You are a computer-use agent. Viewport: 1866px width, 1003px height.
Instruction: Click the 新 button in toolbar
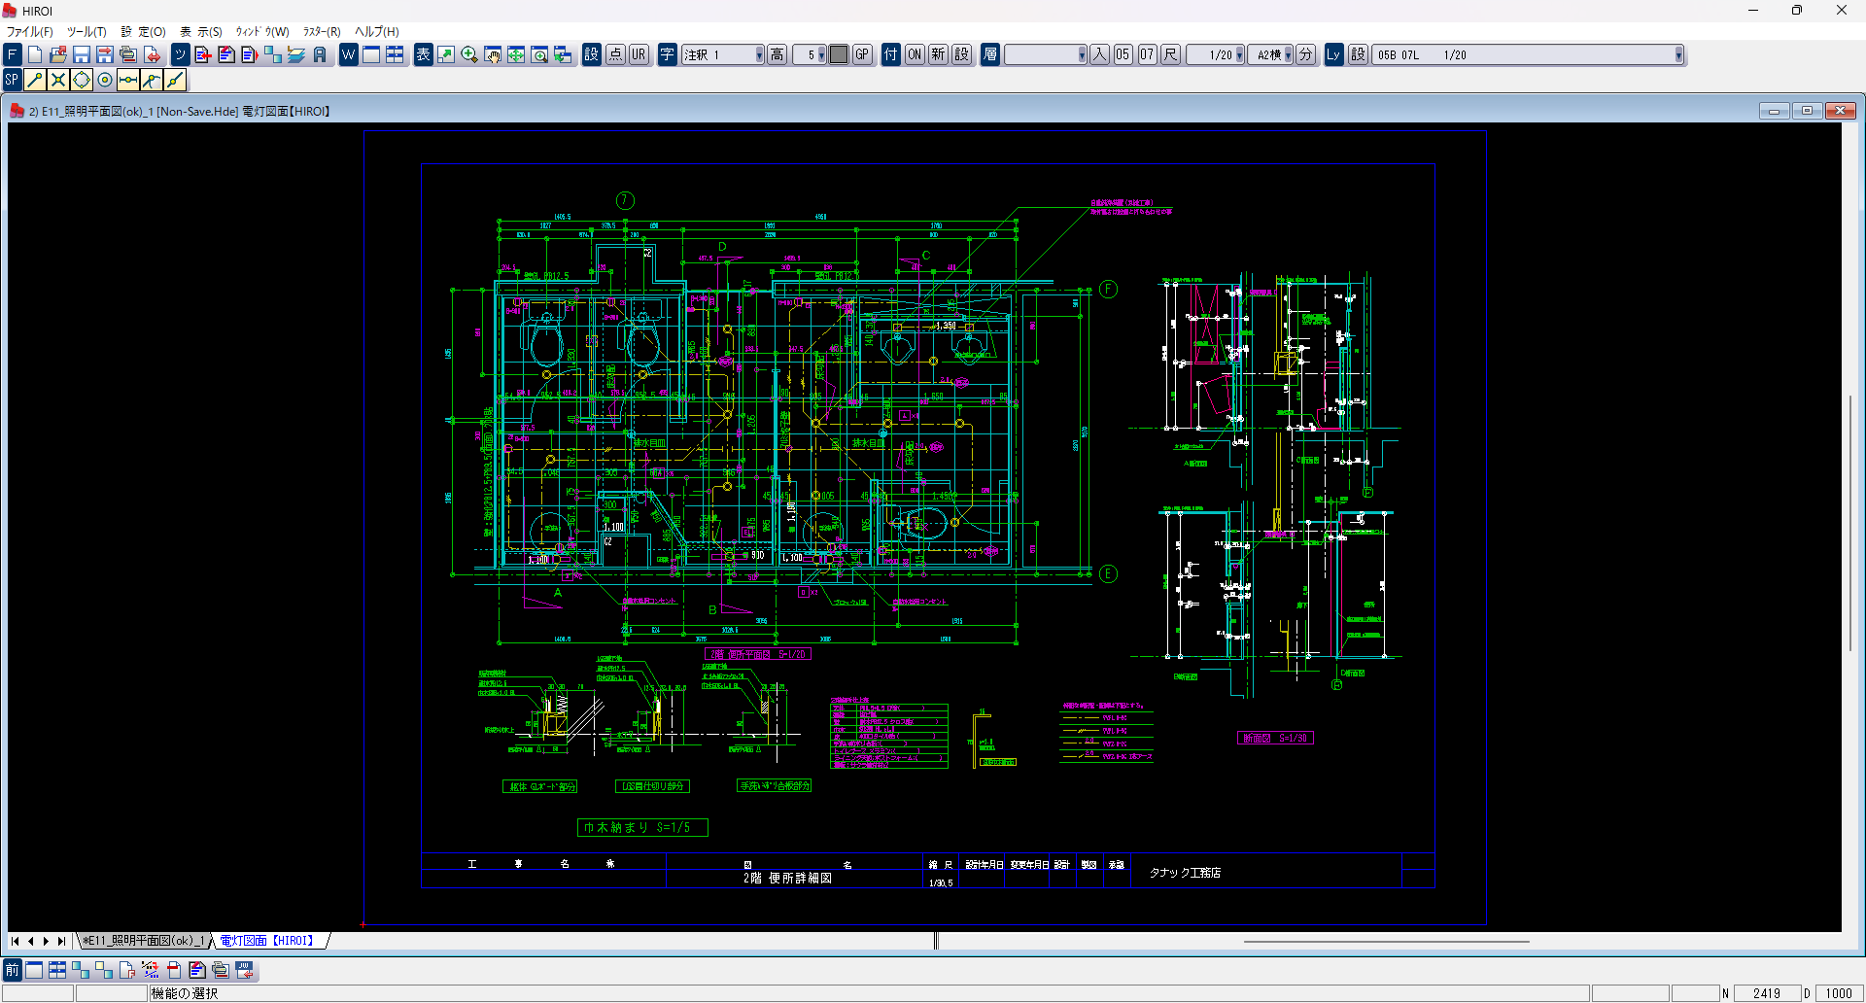point(938,55)
